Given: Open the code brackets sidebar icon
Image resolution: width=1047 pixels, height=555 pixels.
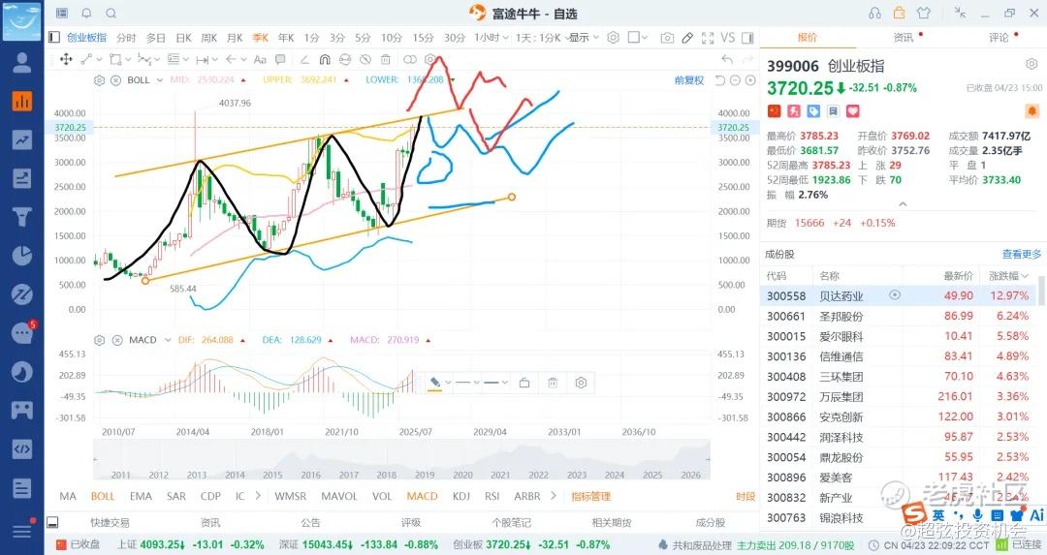Looking at the screenshot, I should [x=22, y=448].
